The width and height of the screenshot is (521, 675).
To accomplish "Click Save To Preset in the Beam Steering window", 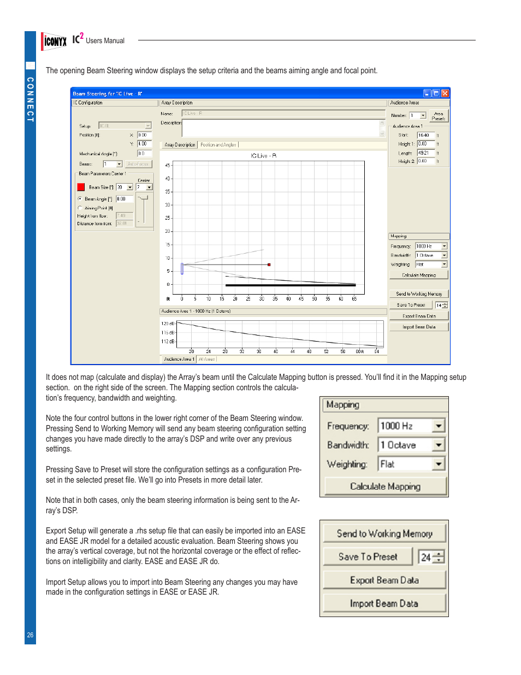I will [411, 305].
